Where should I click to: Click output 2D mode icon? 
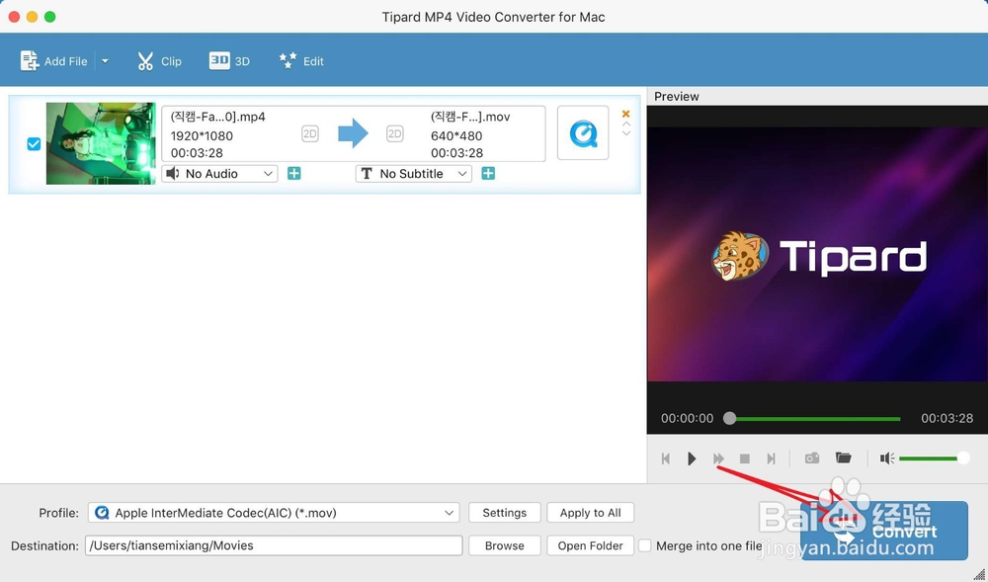point(394,133)
